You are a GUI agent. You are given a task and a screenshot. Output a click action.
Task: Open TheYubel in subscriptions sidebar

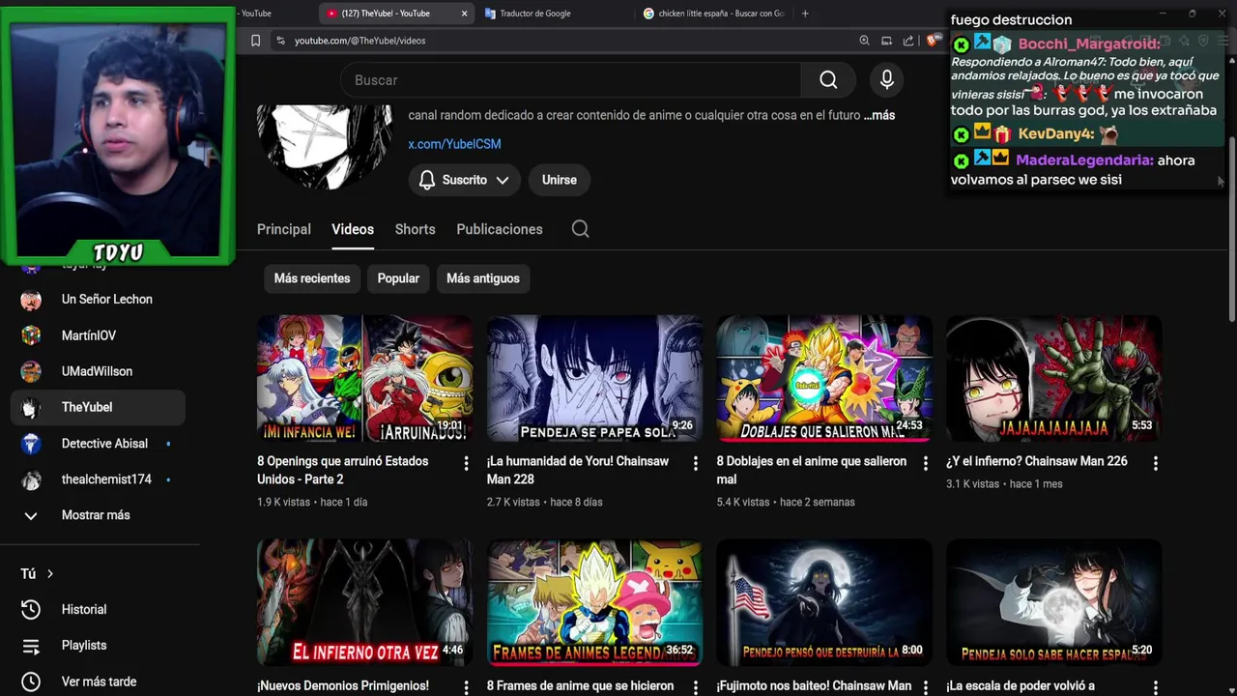pos(98,408)
